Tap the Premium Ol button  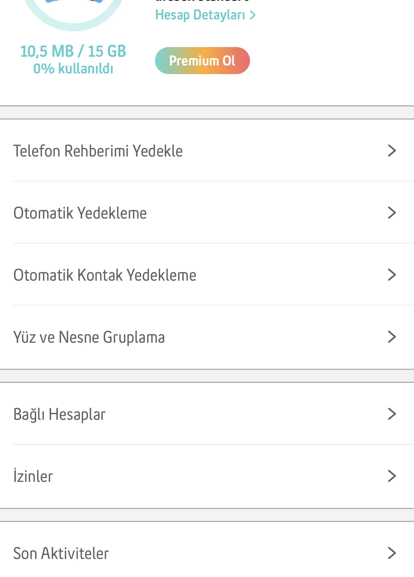tap(202, 61)
